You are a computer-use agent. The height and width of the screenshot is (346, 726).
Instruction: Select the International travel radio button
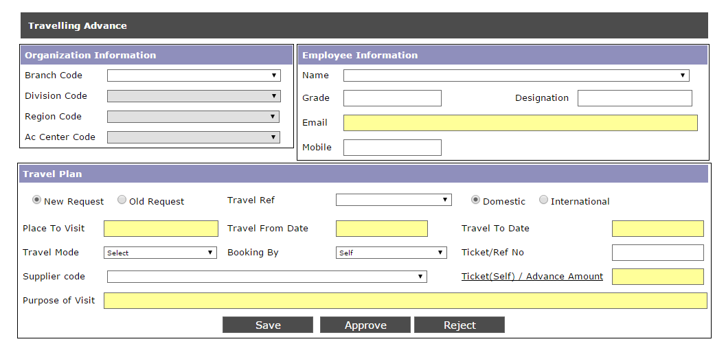tap(543, 200)
